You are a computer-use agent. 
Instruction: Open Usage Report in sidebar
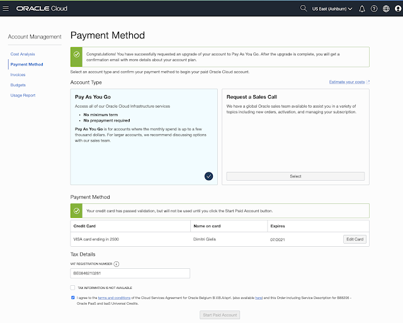23,95
